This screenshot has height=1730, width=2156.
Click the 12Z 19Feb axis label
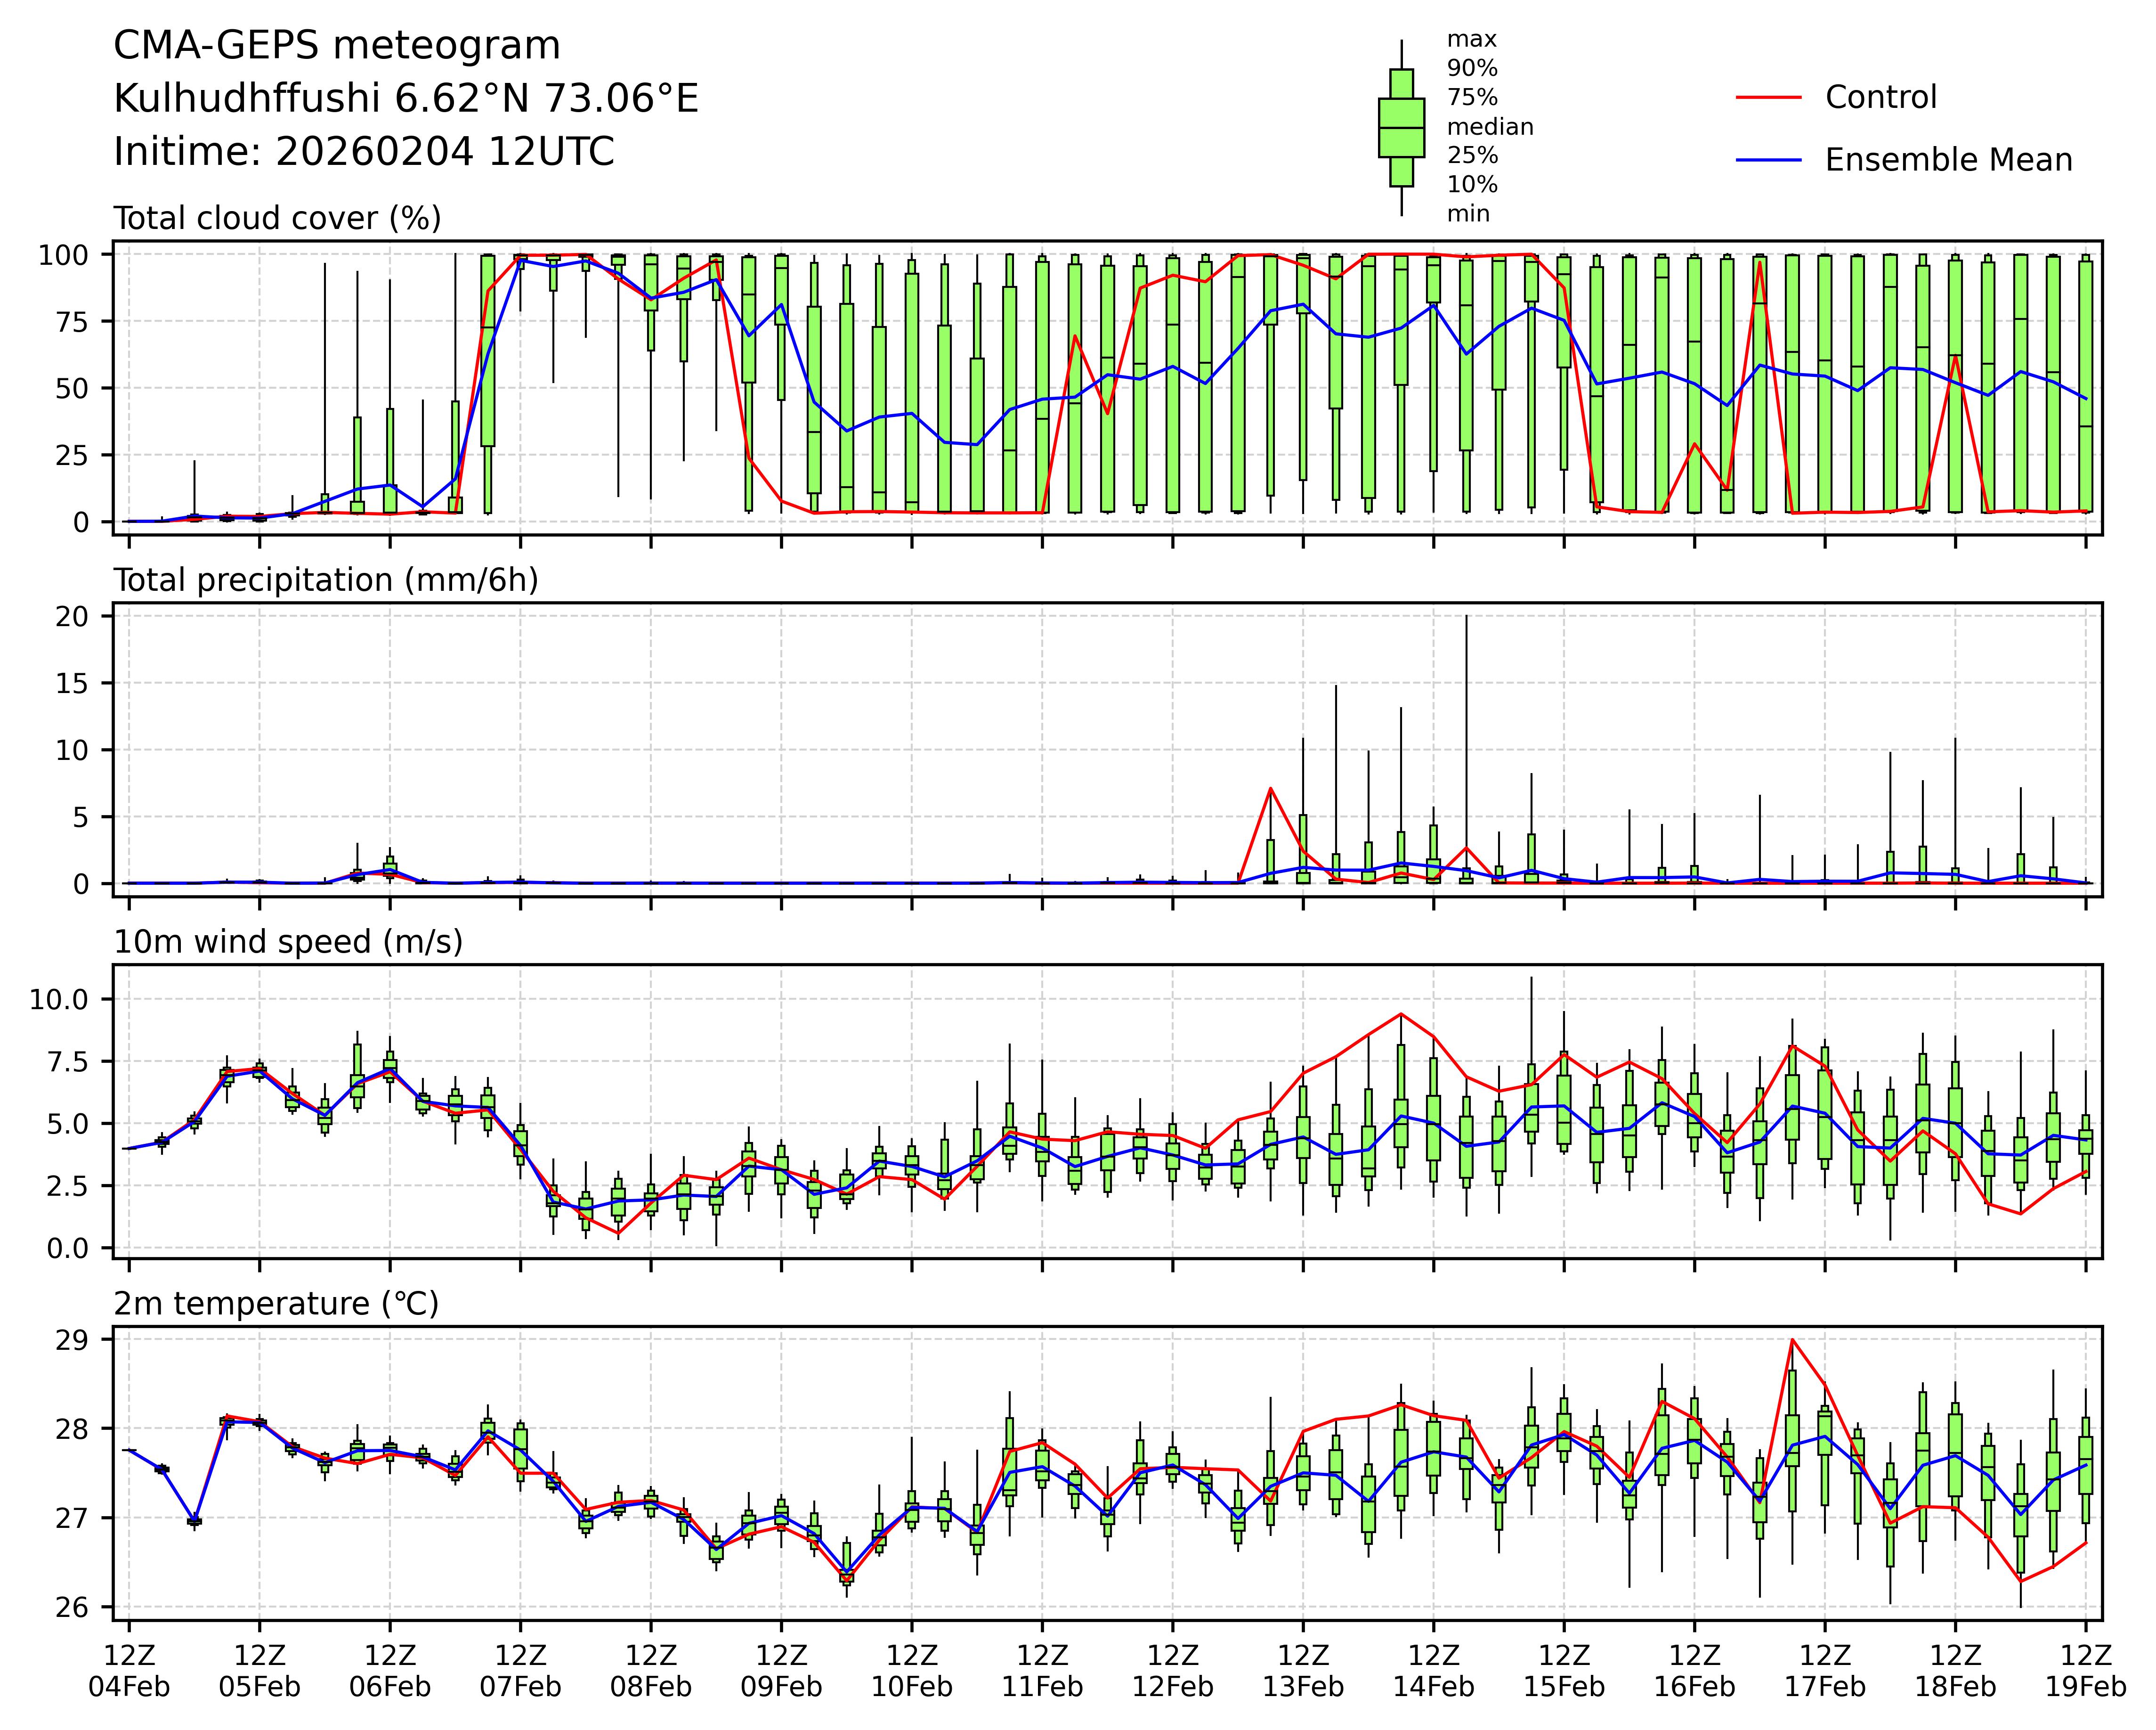pyautogui.click(x=2085, y=1670)
